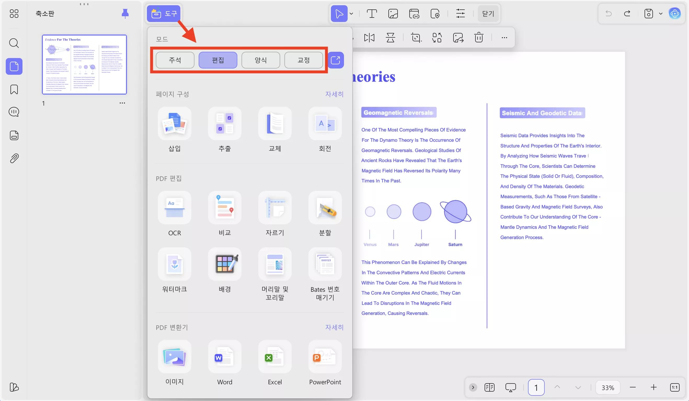Viewport: 689px width, 401px height.
Task: Click the delete trash icon in toolbar
Action: tap(479, 37)
